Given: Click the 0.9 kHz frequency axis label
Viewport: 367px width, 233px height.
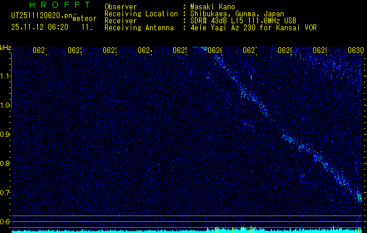Looking at the screenshot, I should 5,135.
